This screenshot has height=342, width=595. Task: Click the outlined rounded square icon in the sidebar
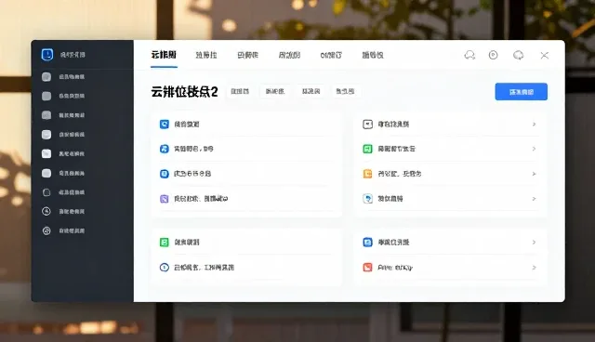pyautogui.click(x=46, y=192)
